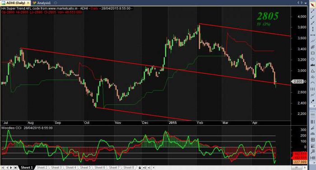Toggle the sheet lock icon
The image size is (316, 170).
pos(140,168)
